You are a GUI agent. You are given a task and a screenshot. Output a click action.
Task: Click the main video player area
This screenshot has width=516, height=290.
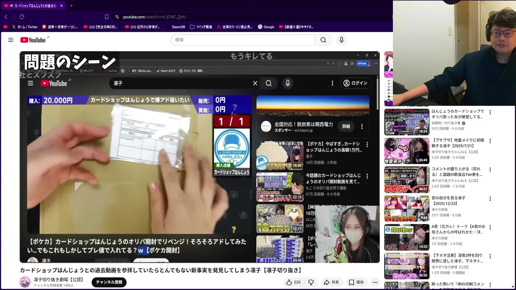point(200,157)
